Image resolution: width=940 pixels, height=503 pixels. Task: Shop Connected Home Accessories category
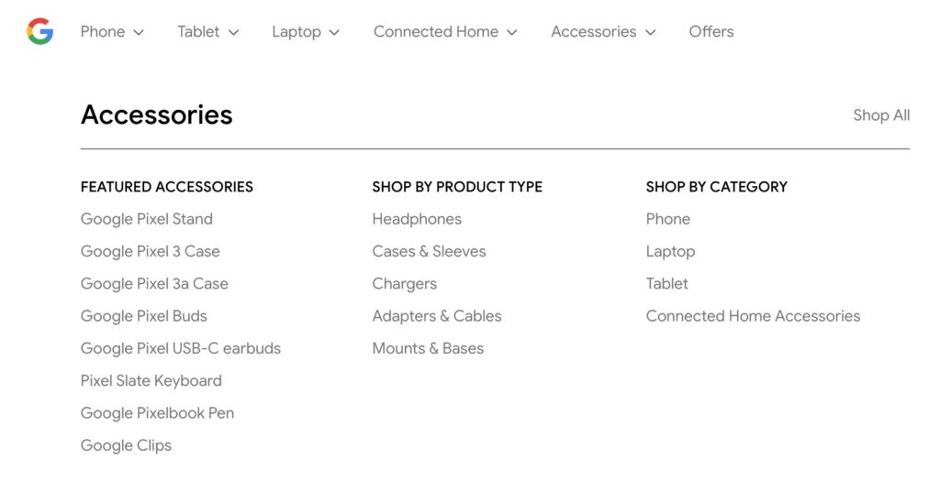[753, 316]
